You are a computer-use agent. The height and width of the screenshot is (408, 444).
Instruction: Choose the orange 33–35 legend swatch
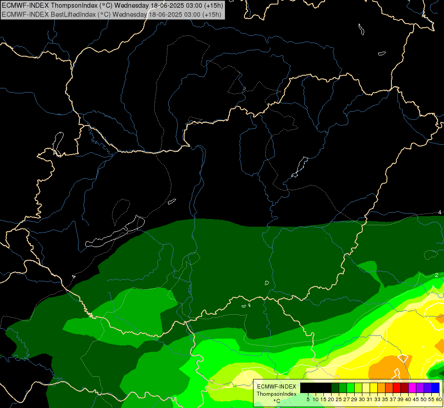381,388
